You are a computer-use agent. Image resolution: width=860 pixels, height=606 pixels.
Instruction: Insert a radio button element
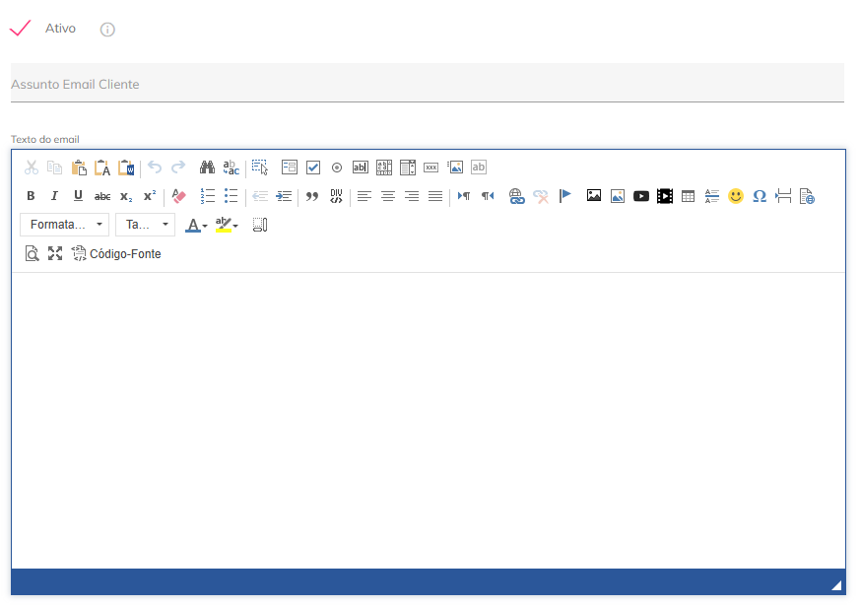[337, 167]
